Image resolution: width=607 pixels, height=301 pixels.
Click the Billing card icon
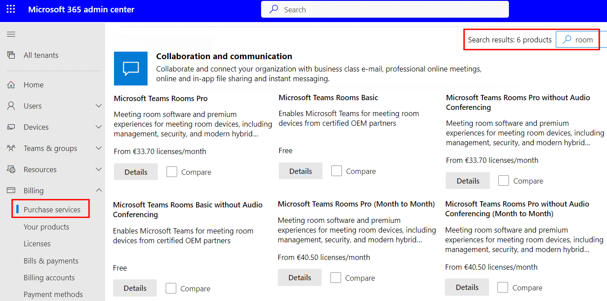click(11, 191)
